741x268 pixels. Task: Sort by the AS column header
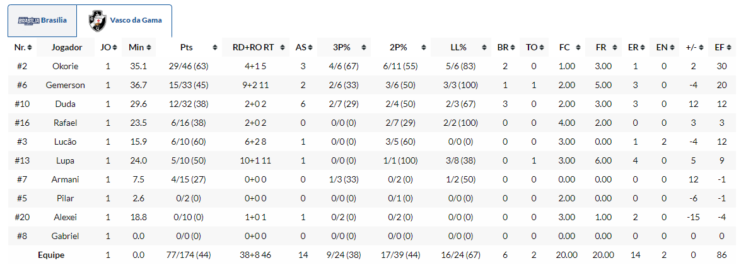(301, 47)
